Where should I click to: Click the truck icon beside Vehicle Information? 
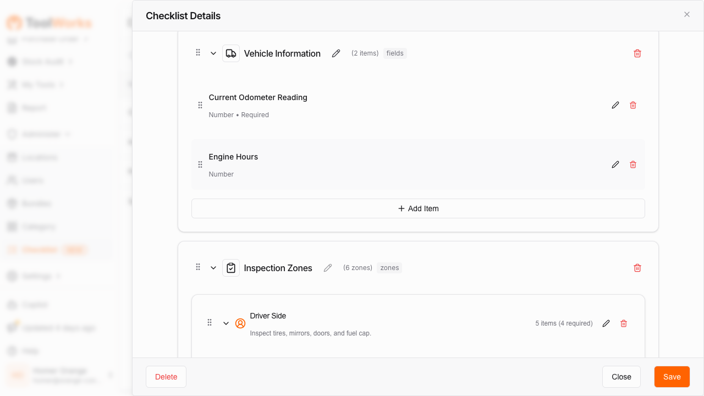coord(231,53)
